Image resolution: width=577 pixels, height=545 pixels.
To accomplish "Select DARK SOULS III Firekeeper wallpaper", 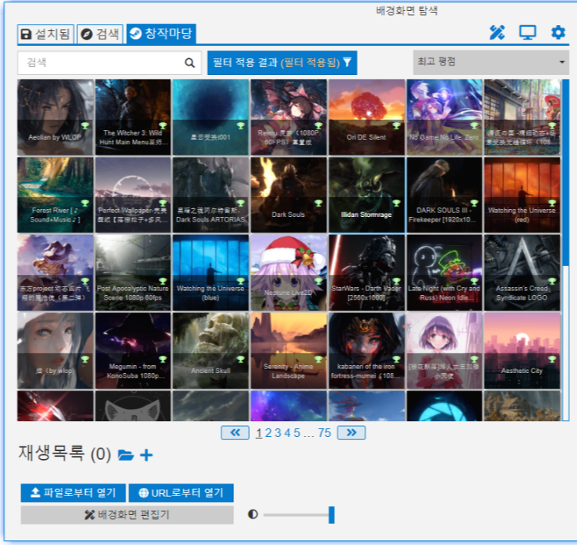I will pyautogui.click(x=444, y=195).
